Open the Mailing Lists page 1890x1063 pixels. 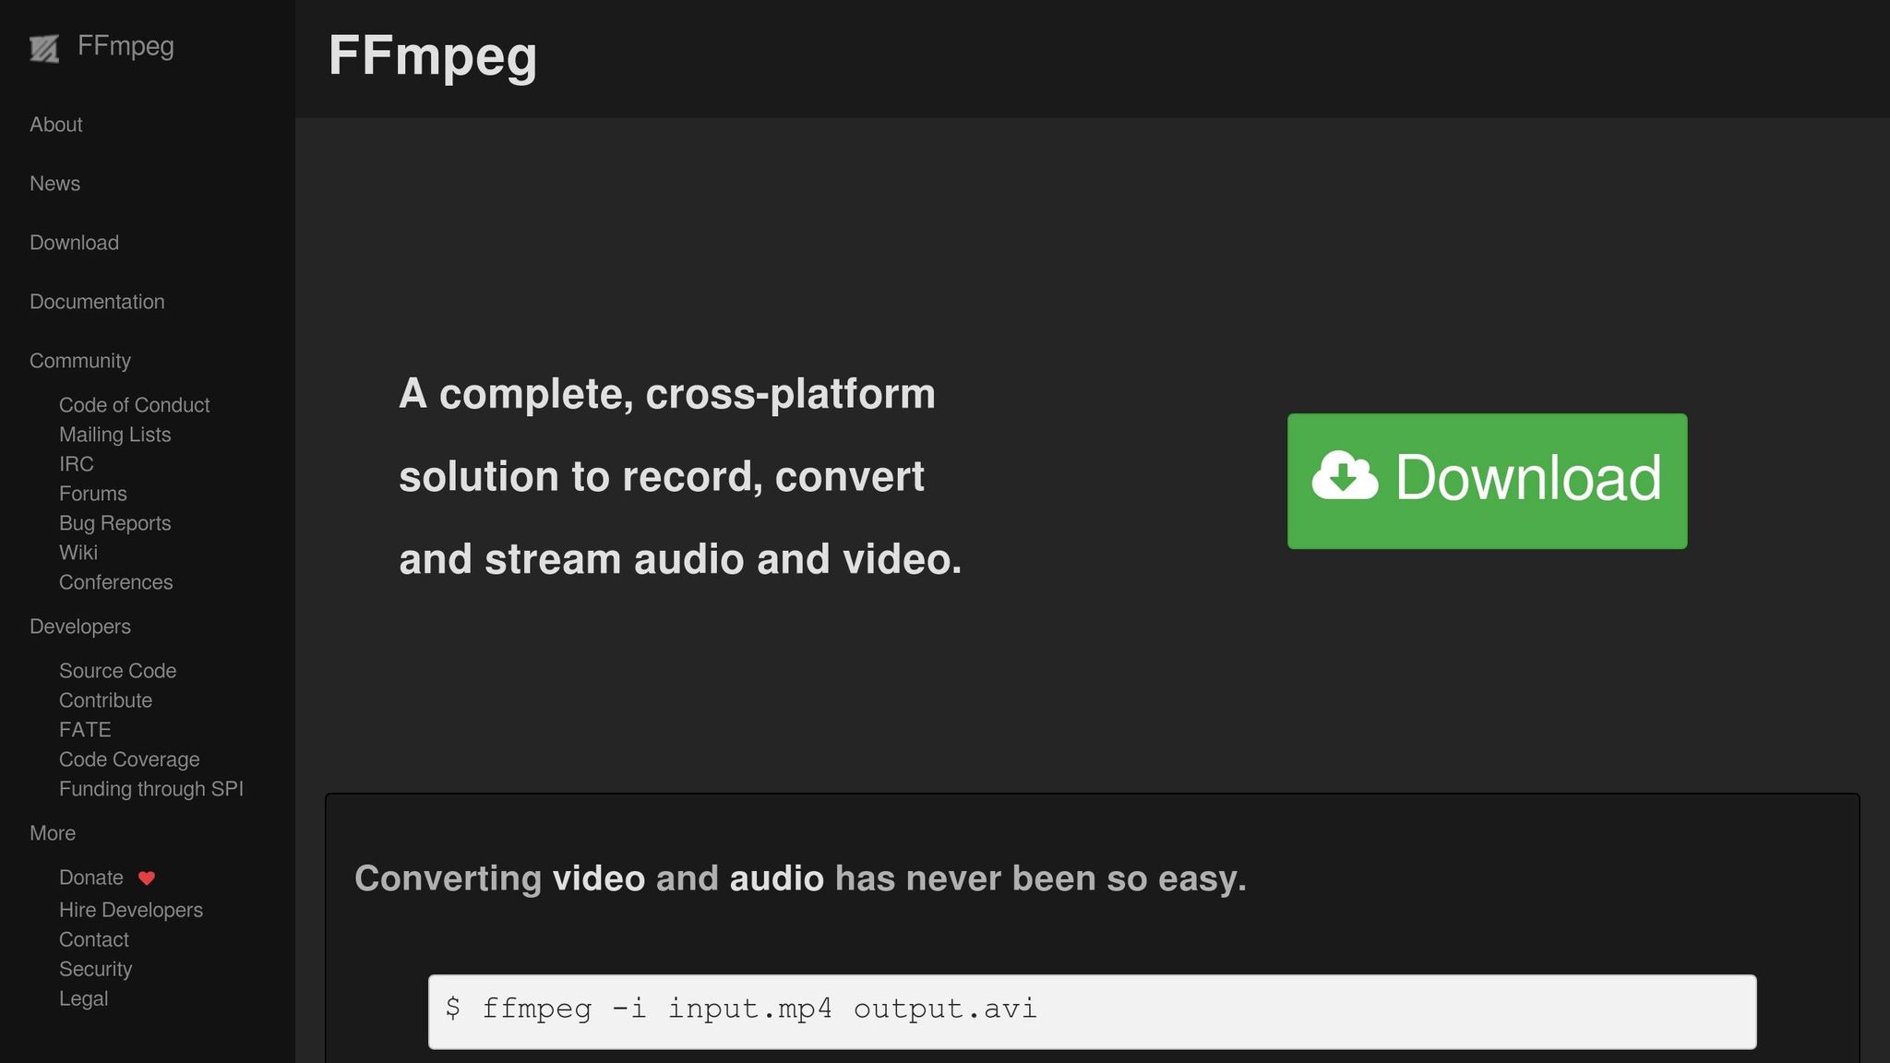114,434
